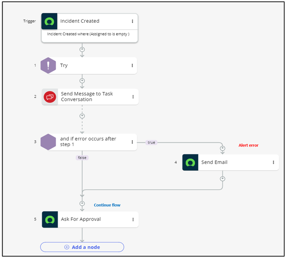Click plus connector below the Try node

[x=82, y=81]
